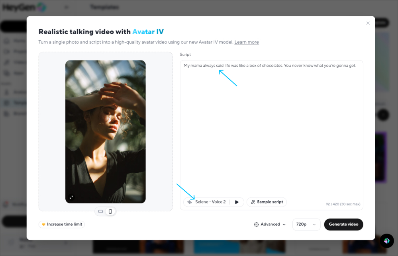Viewport: 398px width, 256px height.
Task: Click the diamond icon in Increase time limit
Action: point(43,225)
